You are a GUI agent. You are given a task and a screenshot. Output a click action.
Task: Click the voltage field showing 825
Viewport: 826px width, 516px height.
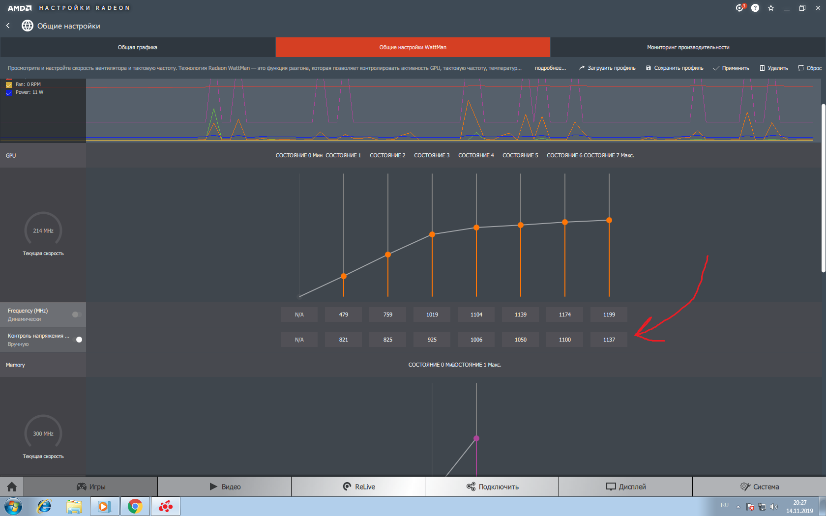pos(388,340)
